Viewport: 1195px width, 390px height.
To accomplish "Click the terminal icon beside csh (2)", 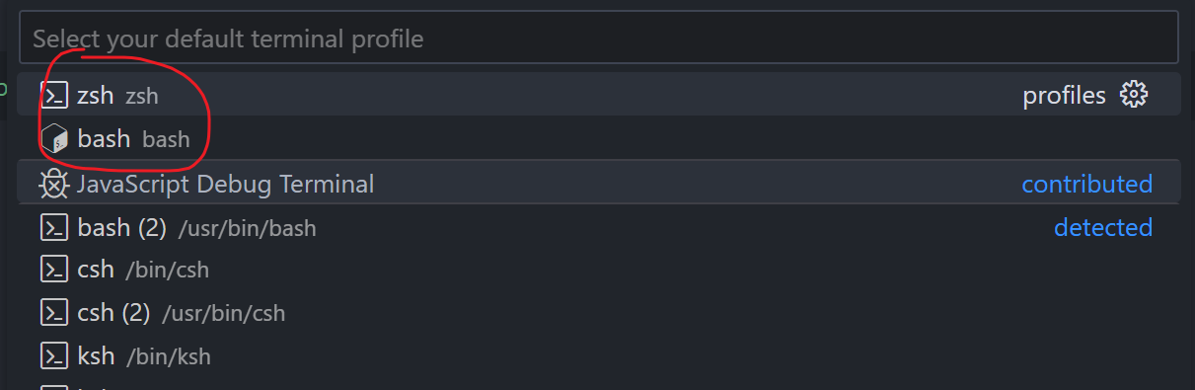I will click(53, 313).
